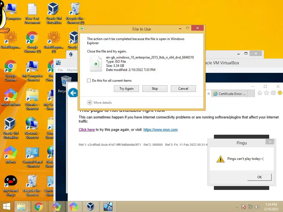Open the My Computer - Shortcut icon
Image resolution: width=283 pixels, height=212 pixels.
pos(32,71)
